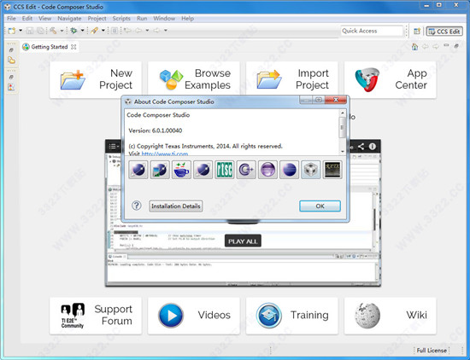470x360 pixels.
Task: Open the Run menu
Action: click(142, 18)
